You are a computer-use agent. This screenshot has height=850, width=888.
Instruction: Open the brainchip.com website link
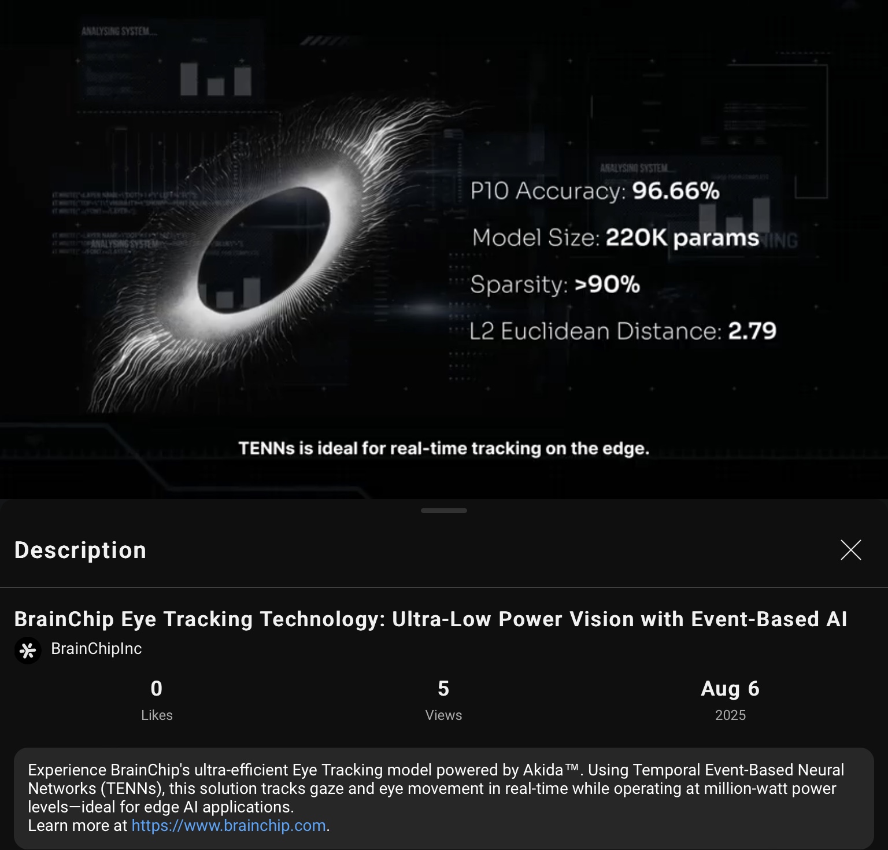pos(228,825)
